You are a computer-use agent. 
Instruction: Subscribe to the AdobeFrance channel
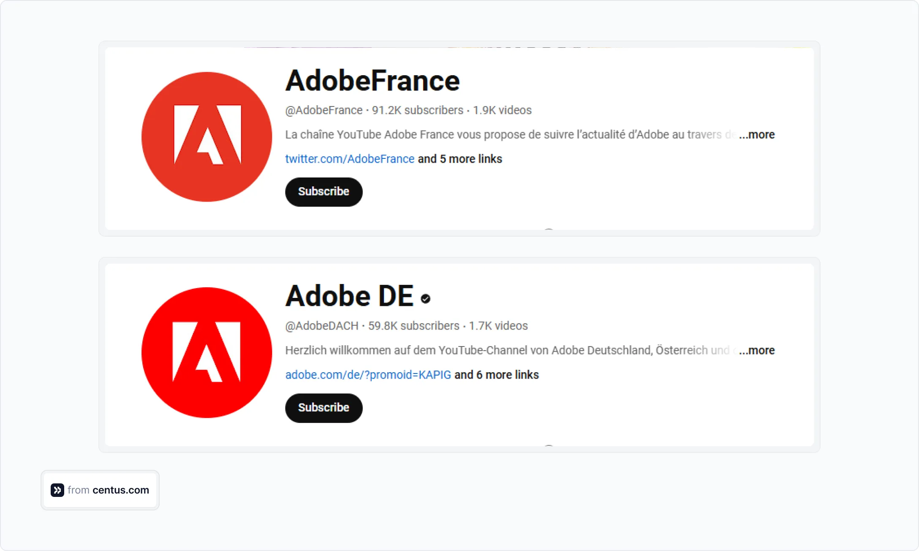tap(324, 192)
